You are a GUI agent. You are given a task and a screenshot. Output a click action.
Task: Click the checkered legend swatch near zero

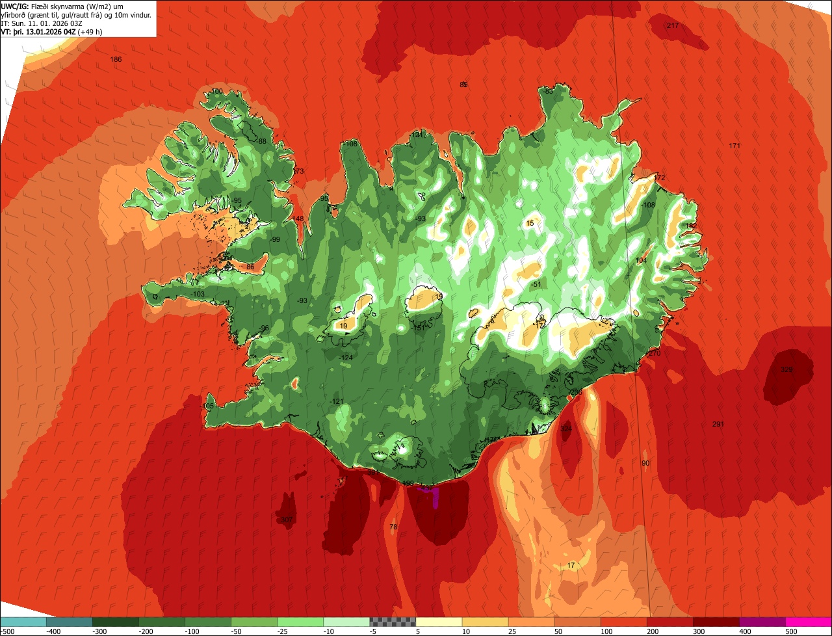[393, 622]
